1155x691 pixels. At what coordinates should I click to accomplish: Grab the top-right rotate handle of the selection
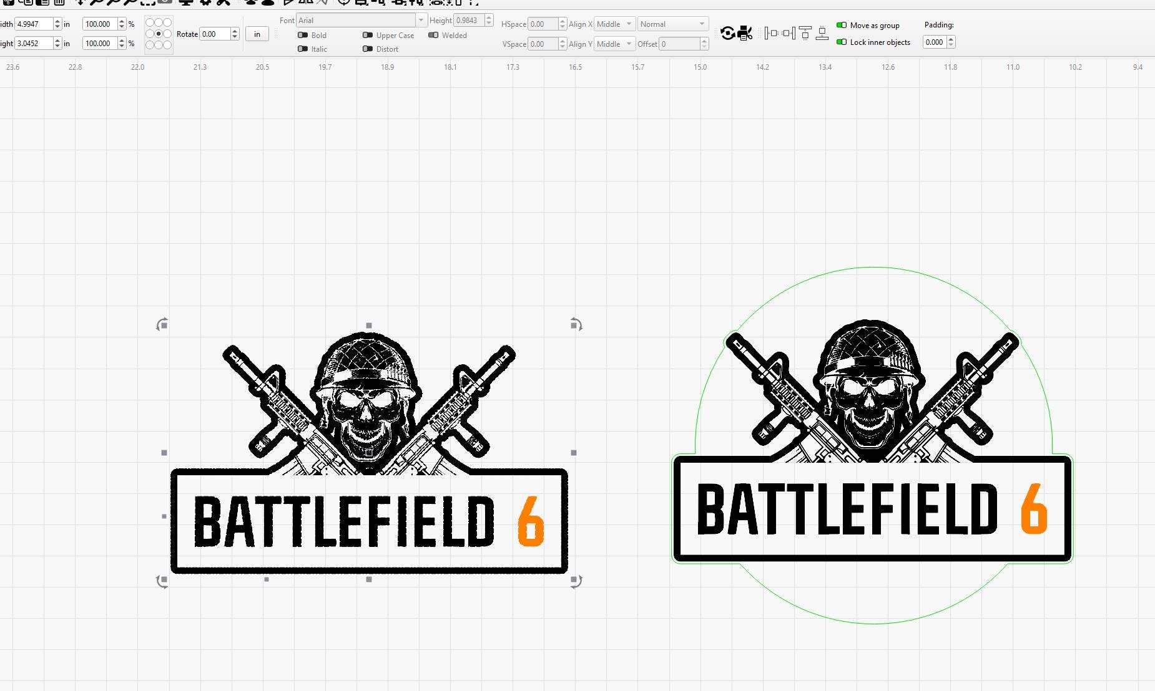pos(576,324)
